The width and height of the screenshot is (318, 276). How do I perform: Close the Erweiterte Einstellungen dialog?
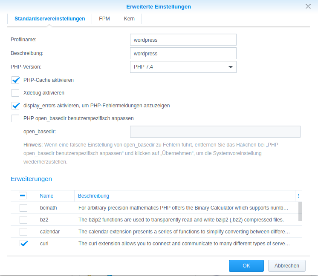point(308,6)
